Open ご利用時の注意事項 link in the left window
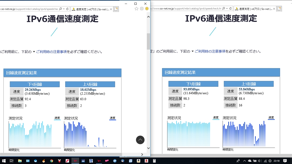Image resolution: width=292 pixels, height=164 pixels. 51,52
